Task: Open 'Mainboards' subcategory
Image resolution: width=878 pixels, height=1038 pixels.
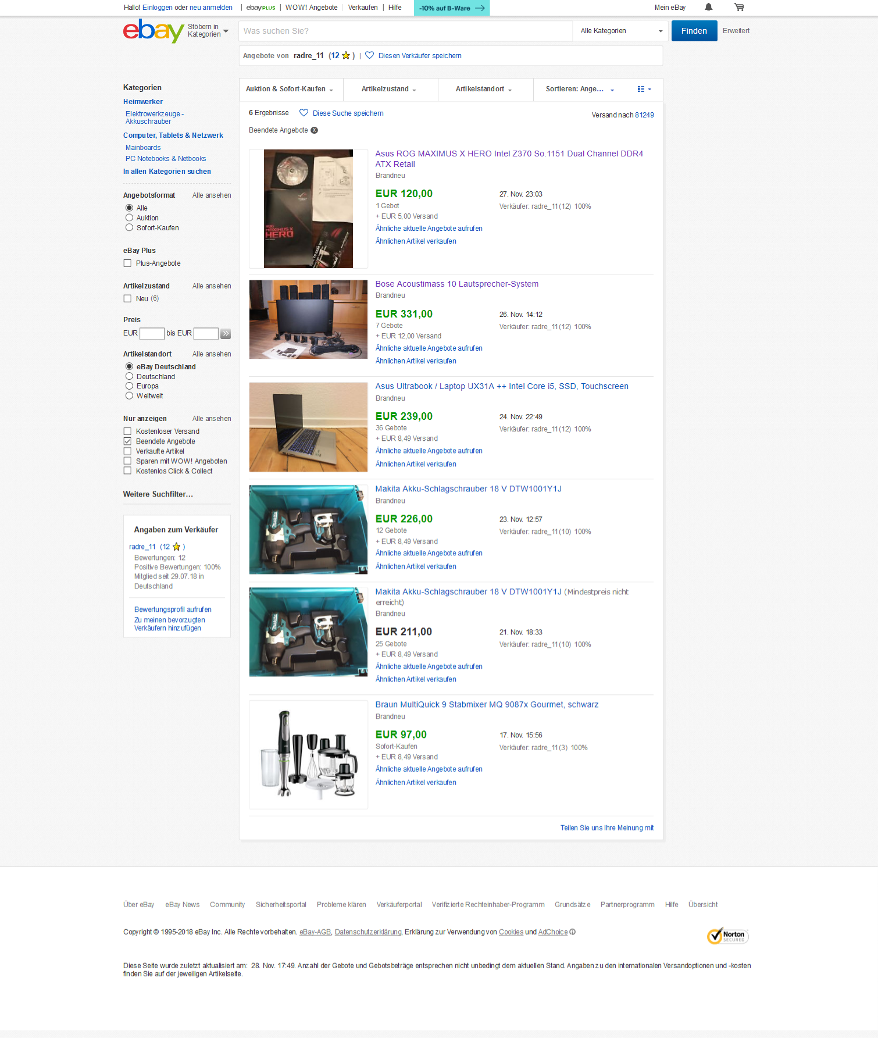Action: pos(143,148)
